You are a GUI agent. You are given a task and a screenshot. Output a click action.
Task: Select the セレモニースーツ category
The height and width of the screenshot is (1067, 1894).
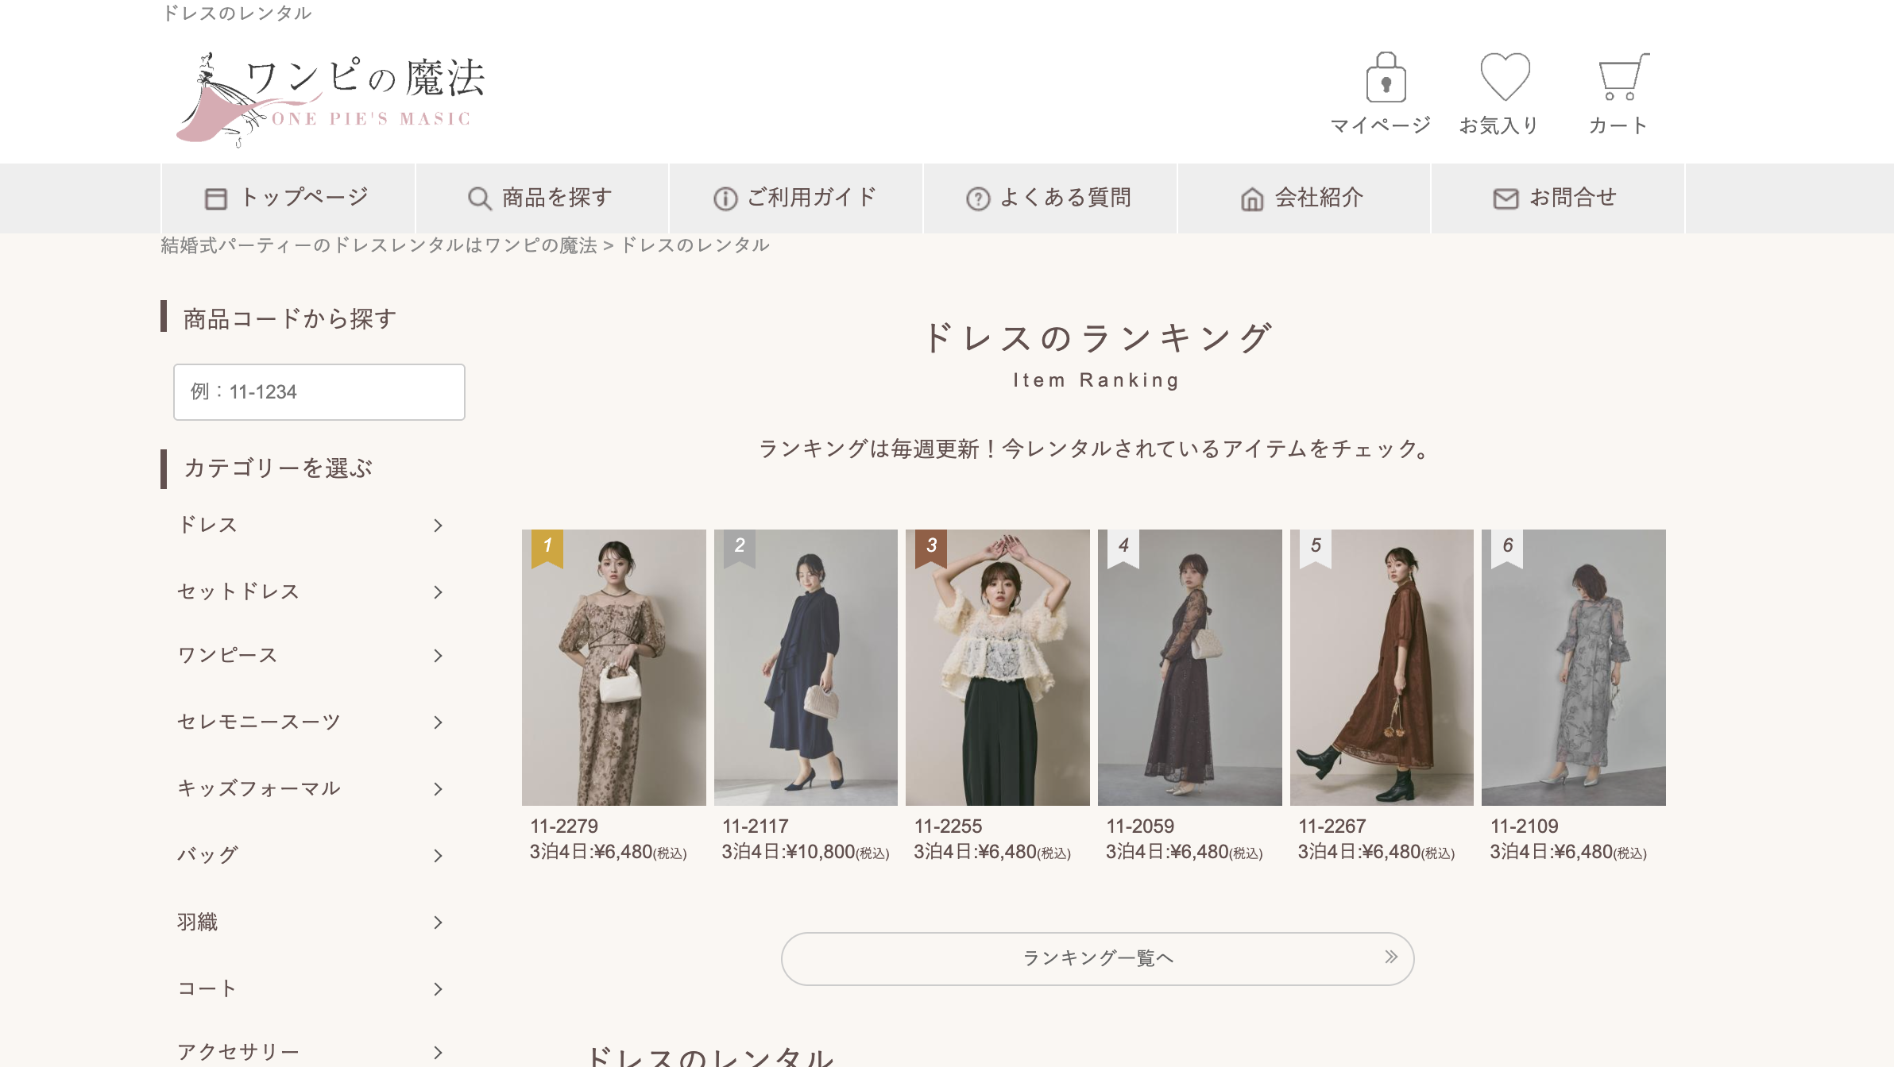[x=259, y=722]
